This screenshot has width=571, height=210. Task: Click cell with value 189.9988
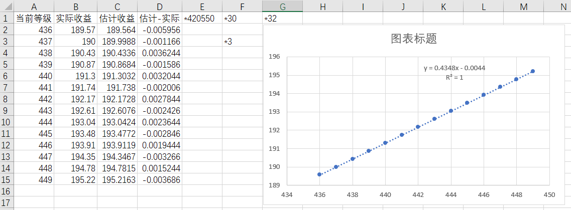[117, 42]
